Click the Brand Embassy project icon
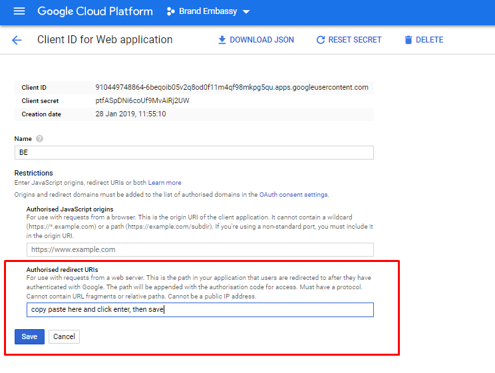This screenshot has width=495, height=373. click(171, 11)
